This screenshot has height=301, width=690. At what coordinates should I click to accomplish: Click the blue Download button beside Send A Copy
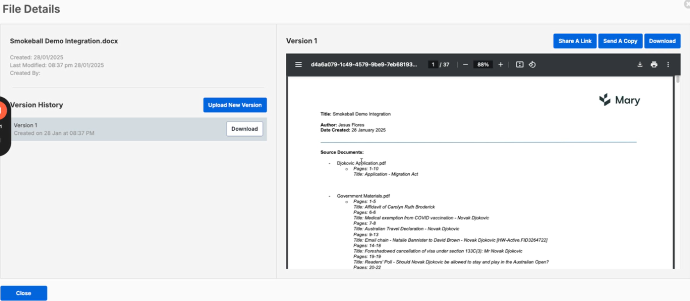662,41
